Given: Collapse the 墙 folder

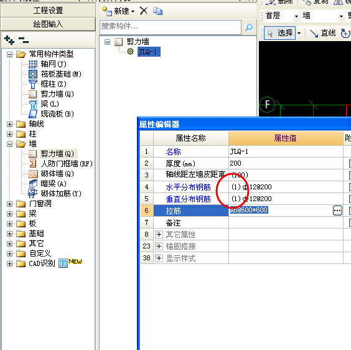Looking at the screenshot, I should [9, 144].
